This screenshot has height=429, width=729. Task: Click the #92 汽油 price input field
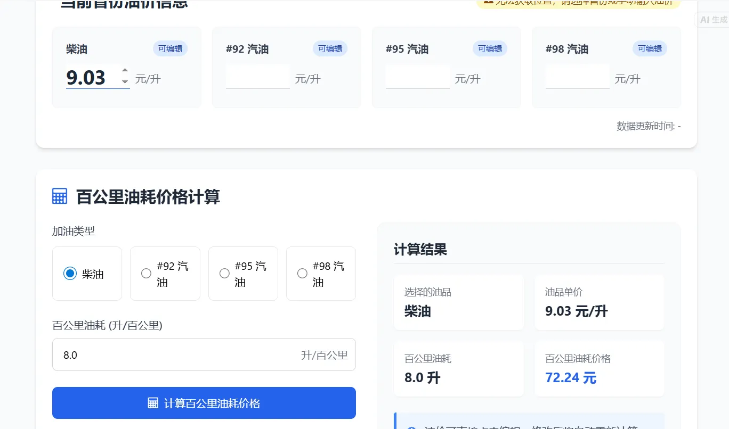(257, 77)
